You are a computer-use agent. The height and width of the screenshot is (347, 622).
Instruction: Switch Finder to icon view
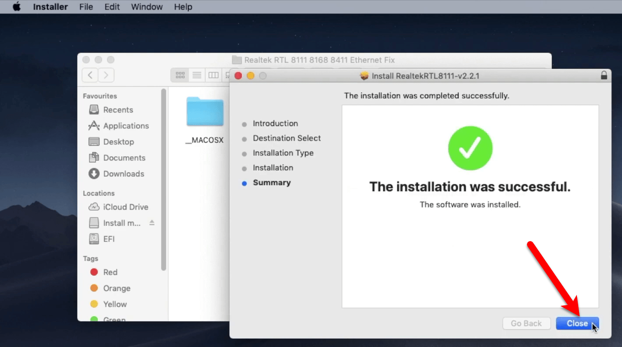180,75
